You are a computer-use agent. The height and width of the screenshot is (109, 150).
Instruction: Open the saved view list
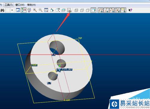point(58,10)
